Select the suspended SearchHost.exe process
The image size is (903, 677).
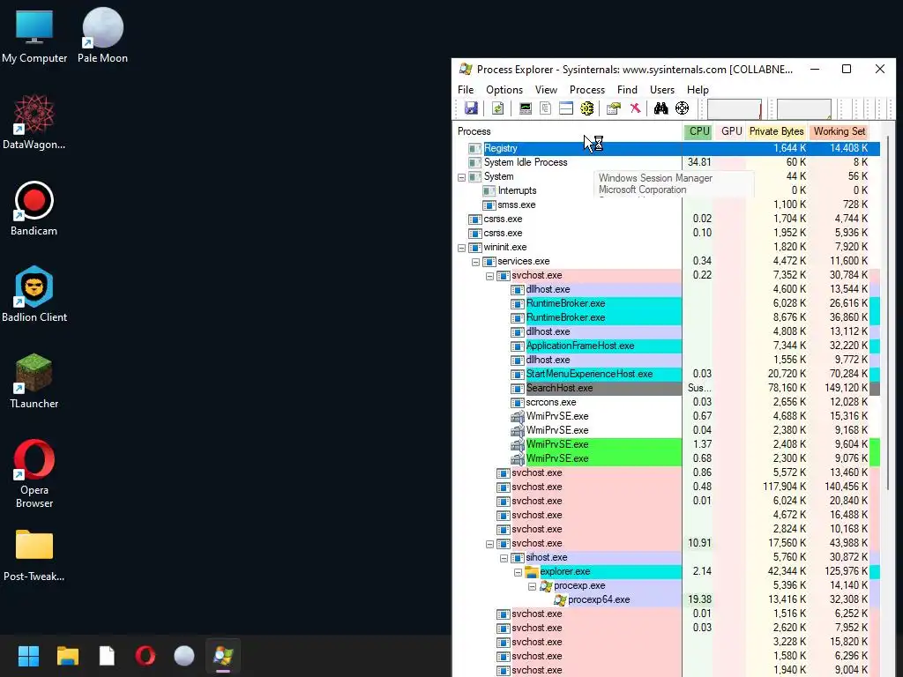[x=667, y=388]
